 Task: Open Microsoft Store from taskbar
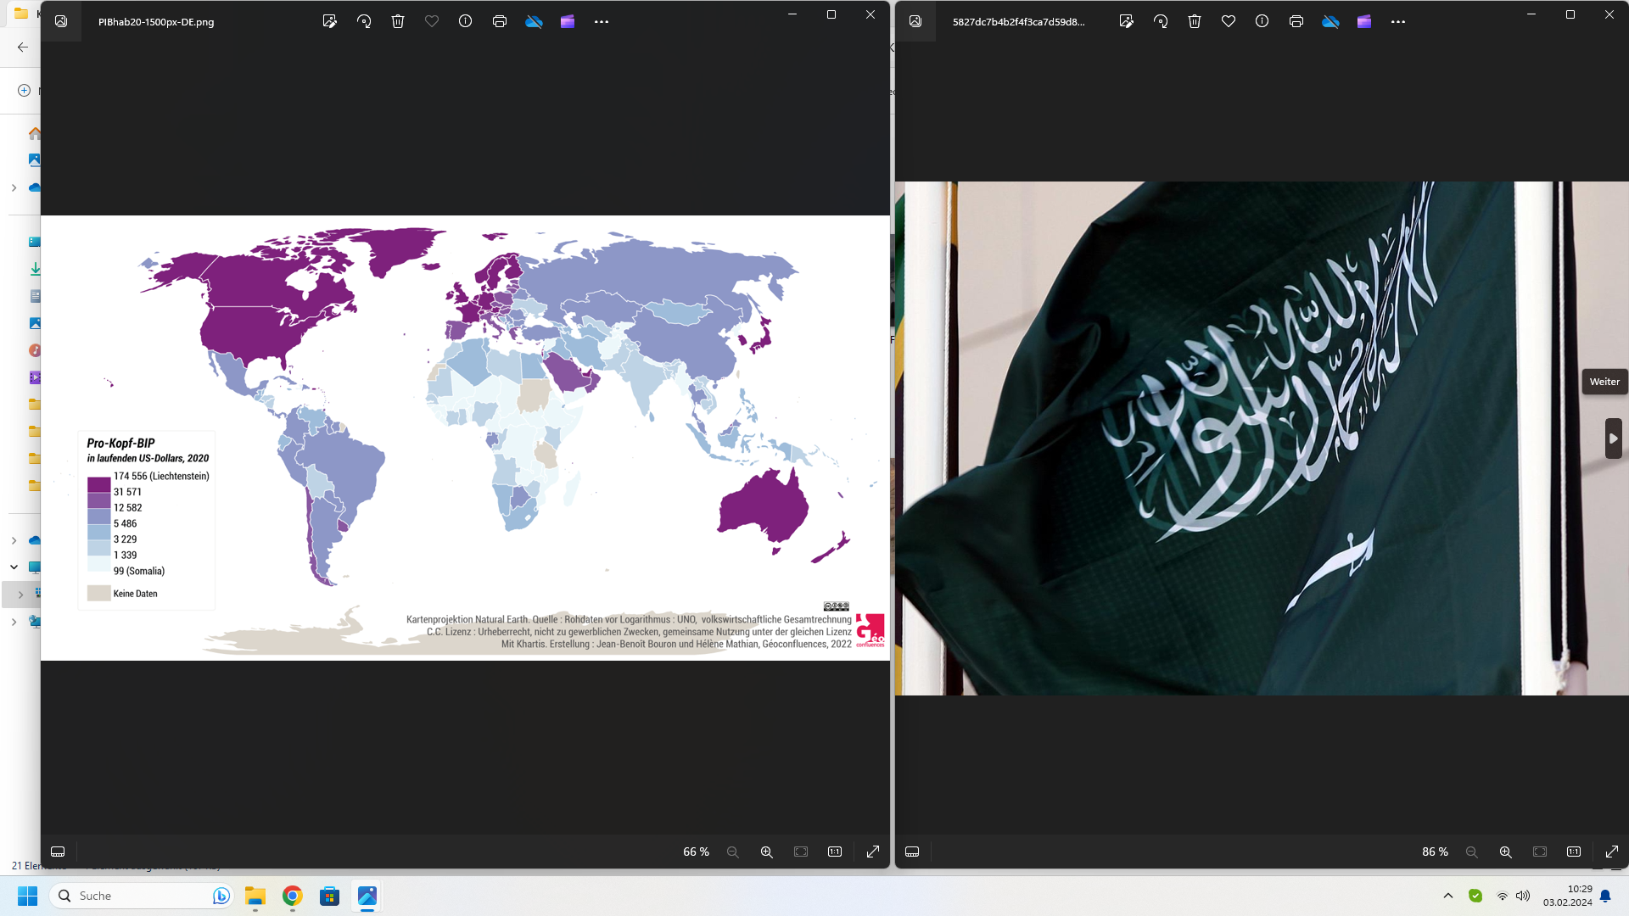click(x=330, y=896)
